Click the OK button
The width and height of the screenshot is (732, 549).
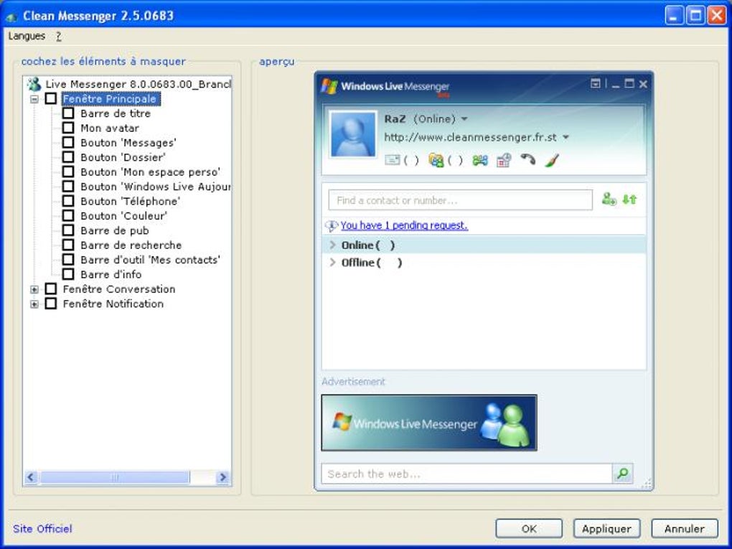[529, 528]
